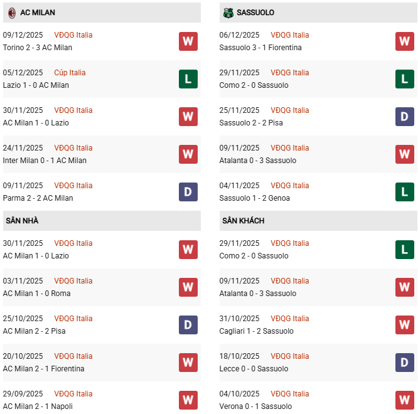The width and height of the screenshot is (418, 414).
Task: Open the Inter Milan 0 - 1 AC Milan match
Action: tap(45, 161)
